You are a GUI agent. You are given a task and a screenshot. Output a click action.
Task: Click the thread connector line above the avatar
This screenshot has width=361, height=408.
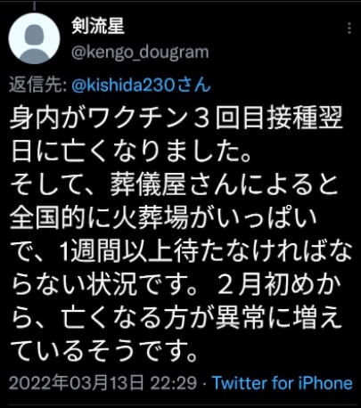point(35,5)
